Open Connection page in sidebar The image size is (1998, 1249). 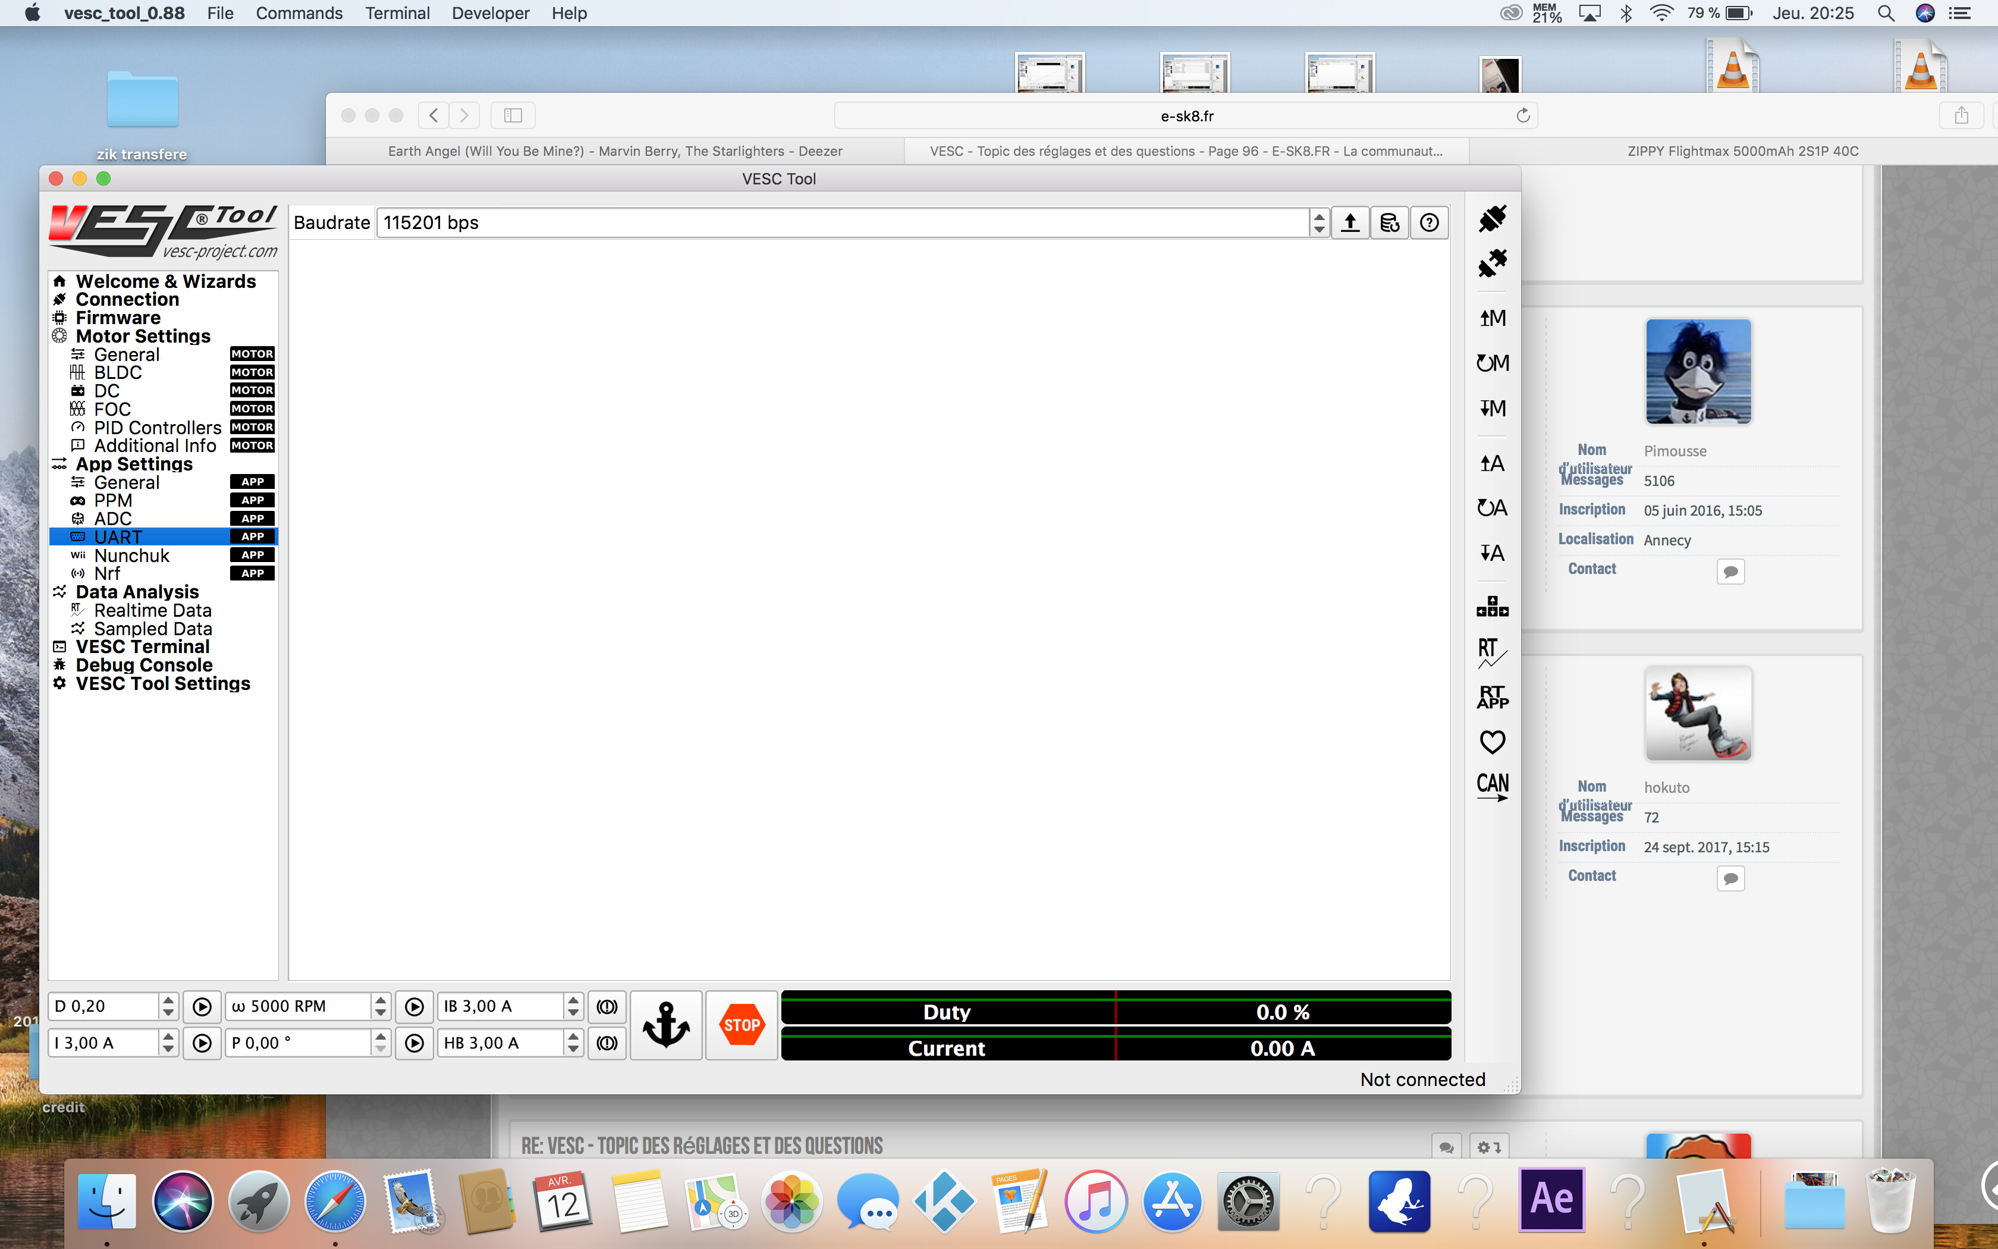pyautogui.click(x=127, y=299)
